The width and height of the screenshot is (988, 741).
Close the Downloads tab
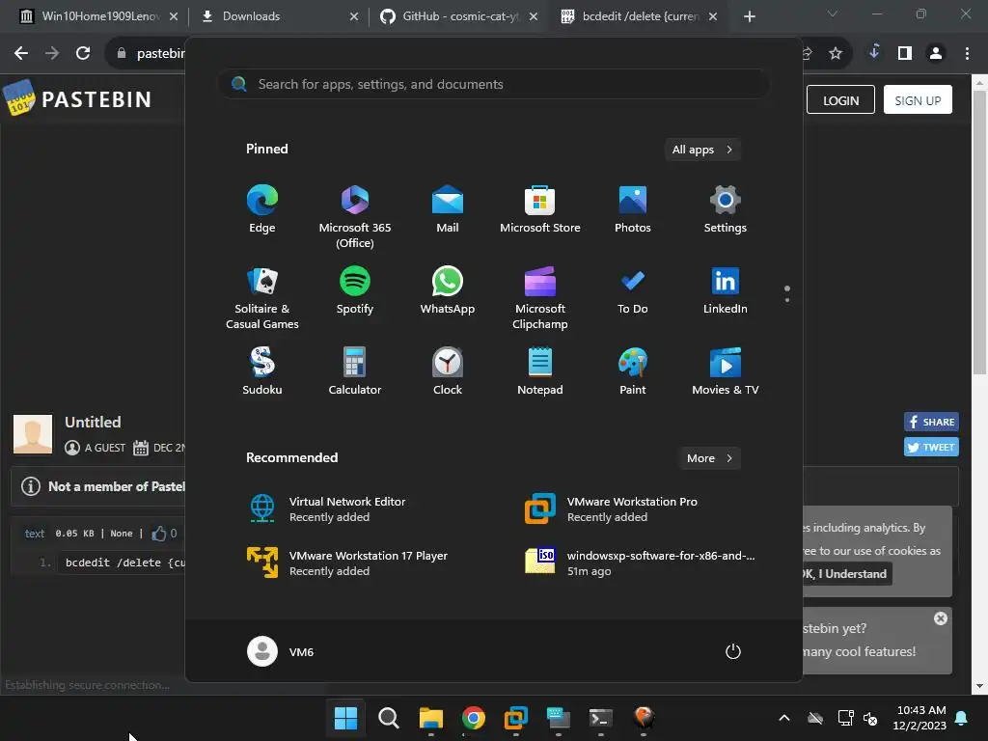(354, 16)
